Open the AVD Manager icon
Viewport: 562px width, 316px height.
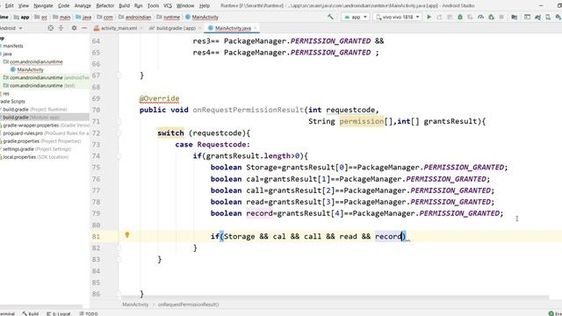(x=548, y=17)
